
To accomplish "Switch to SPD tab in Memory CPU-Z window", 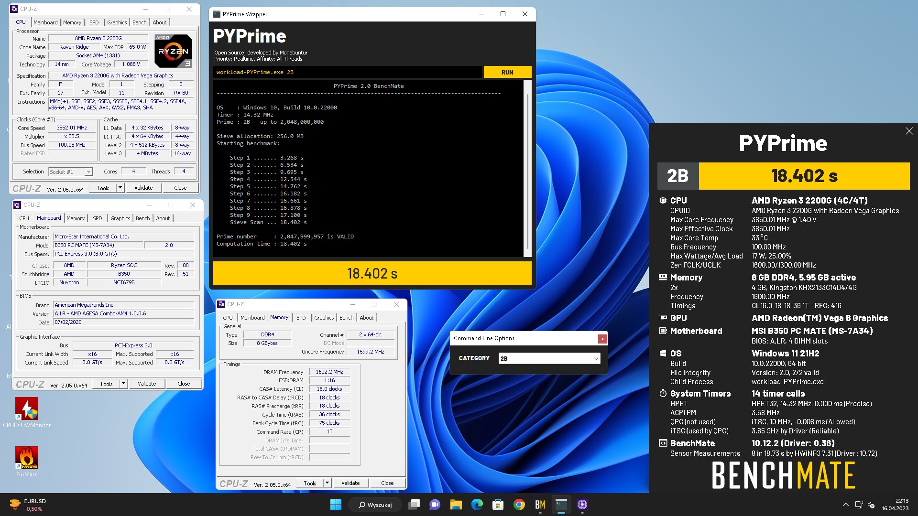I will point(301,318).
